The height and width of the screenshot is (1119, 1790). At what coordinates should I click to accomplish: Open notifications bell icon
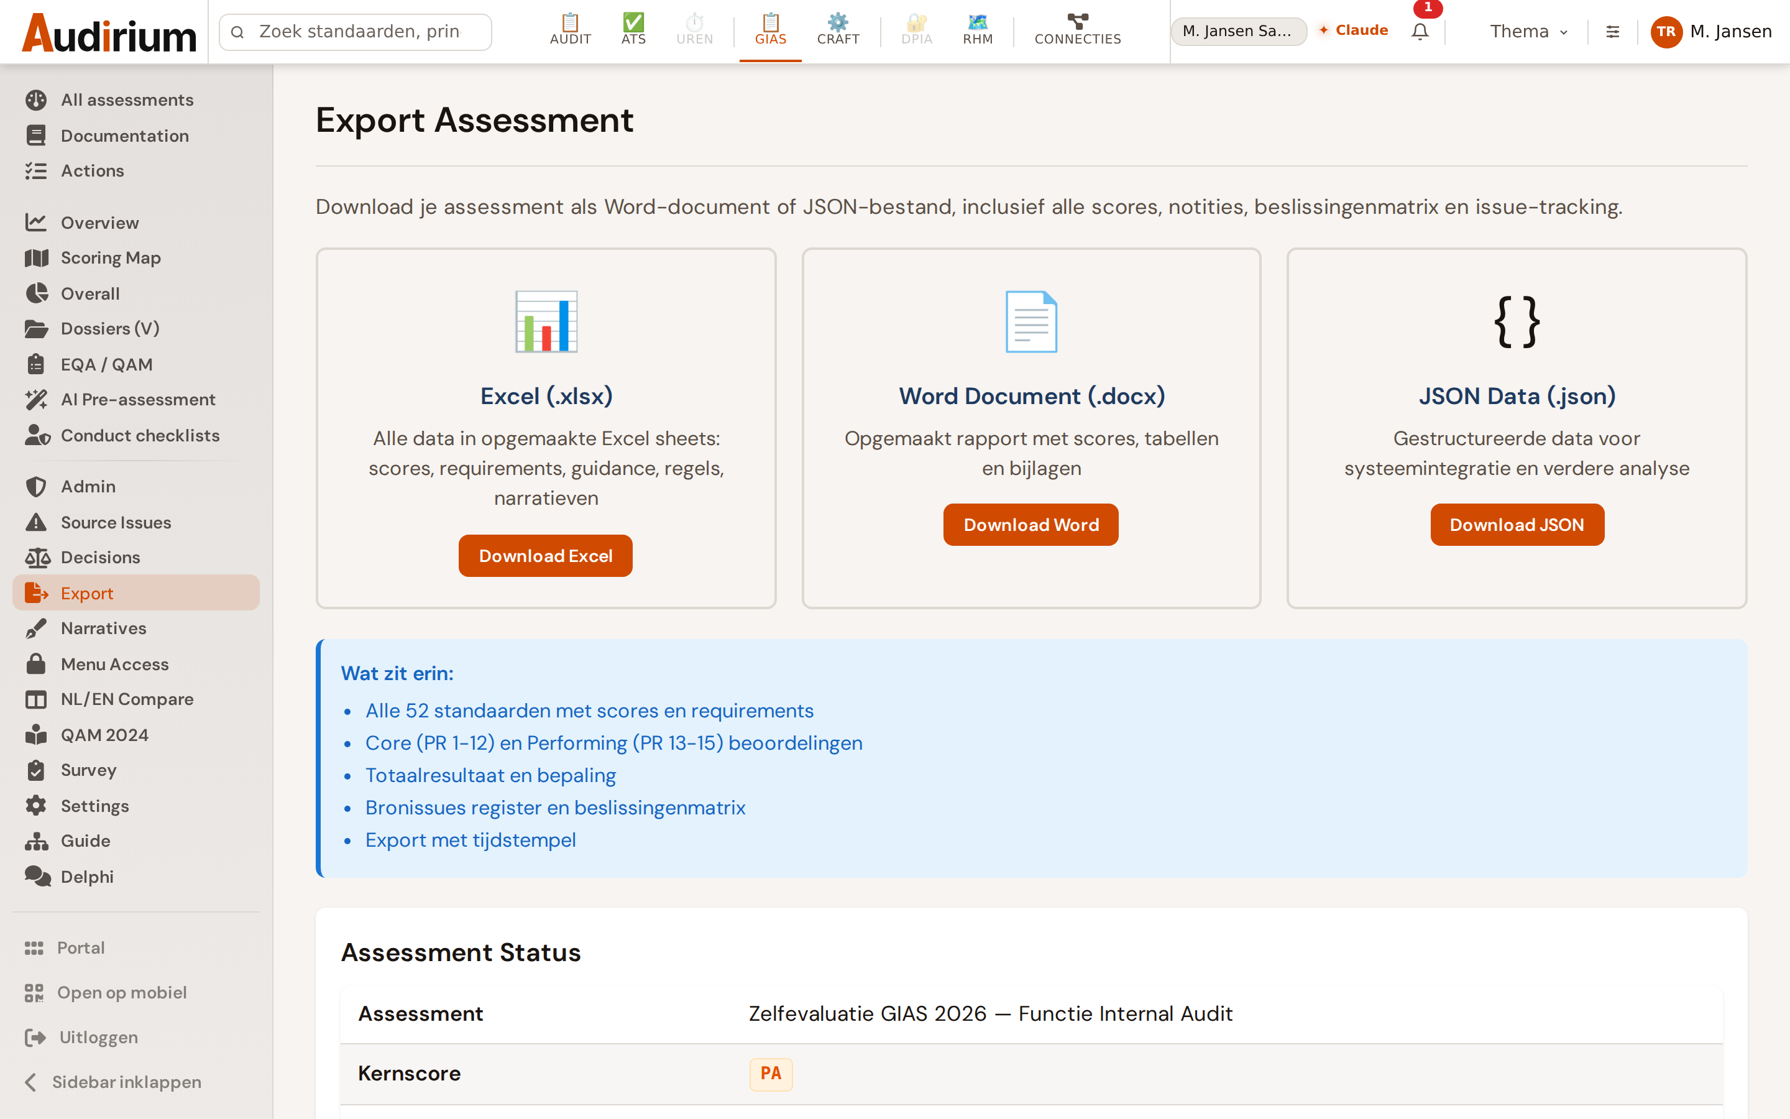point(1420,31)
